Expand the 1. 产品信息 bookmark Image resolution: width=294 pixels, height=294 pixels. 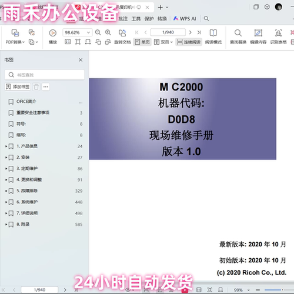coord(6,146)
